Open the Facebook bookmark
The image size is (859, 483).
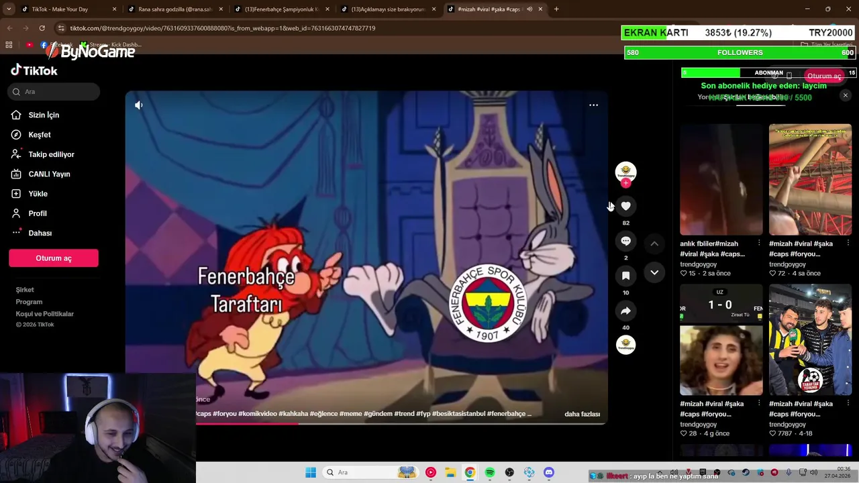click(x=57, y=45)
